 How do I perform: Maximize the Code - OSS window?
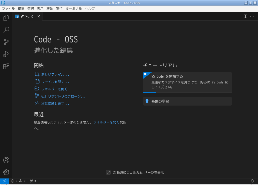point(250,3)
